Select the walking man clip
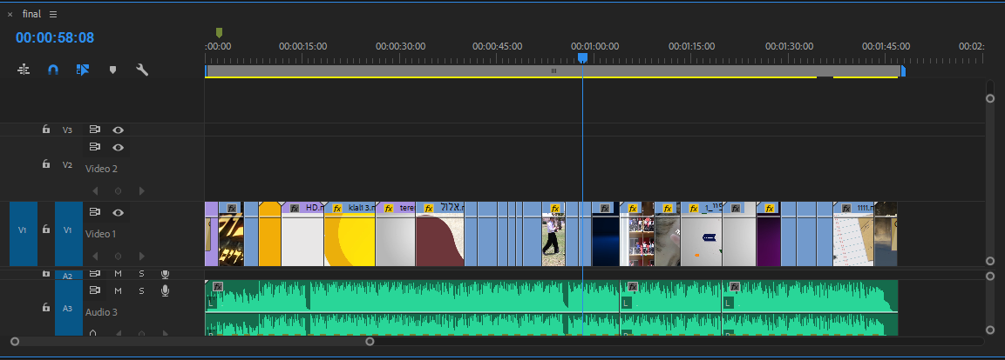This screenshot has width=1005, height=360. [x=553, y=234]
